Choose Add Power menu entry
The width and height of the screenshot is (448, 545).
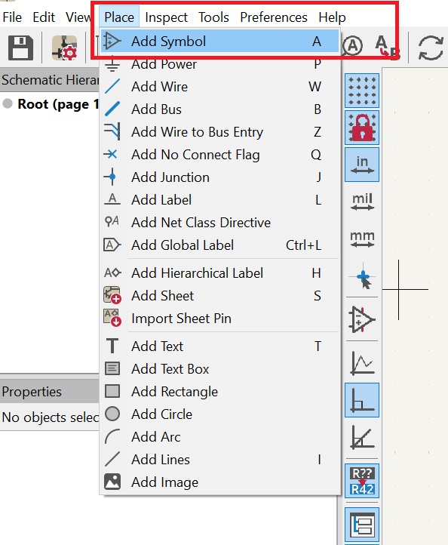[219, 64]
